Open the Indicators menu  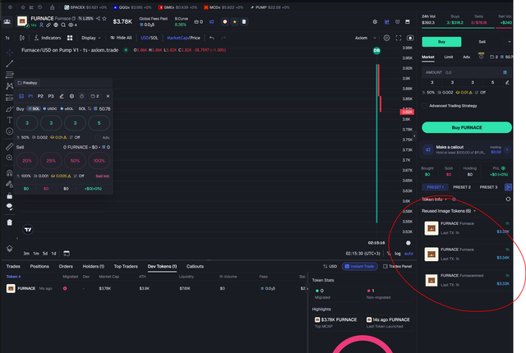(48, 38)
